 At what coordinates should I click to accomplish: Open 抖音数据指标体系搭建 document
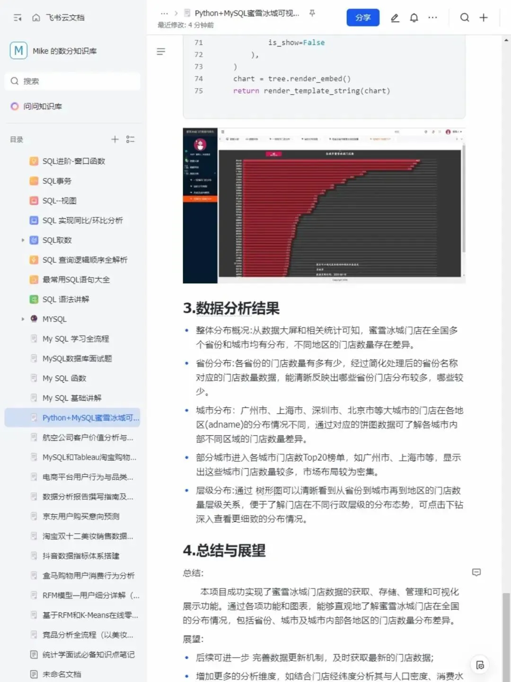point(81,556)
